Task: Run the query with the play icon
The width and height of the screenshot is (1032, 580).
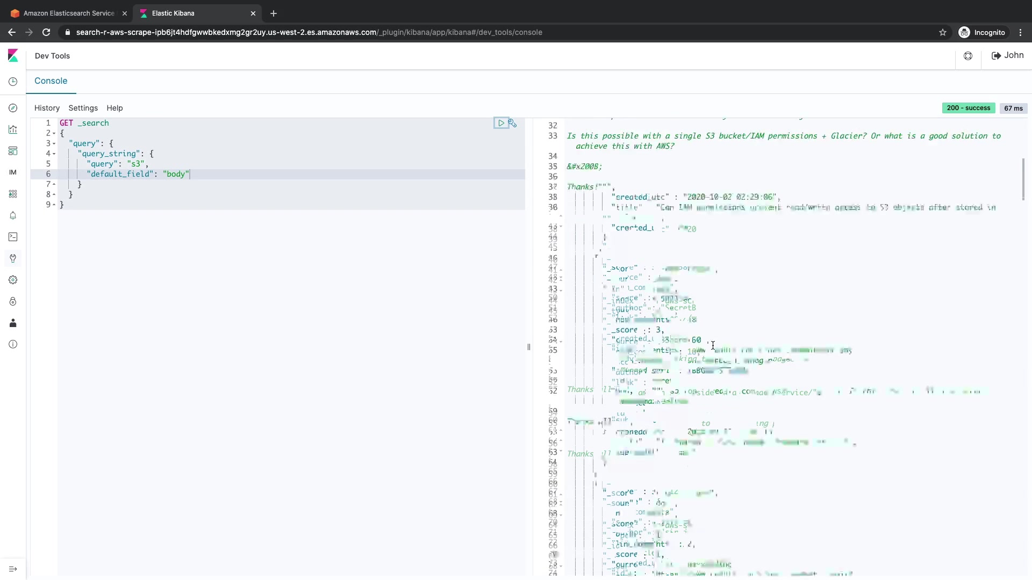Action: click(x=501, y=123)
